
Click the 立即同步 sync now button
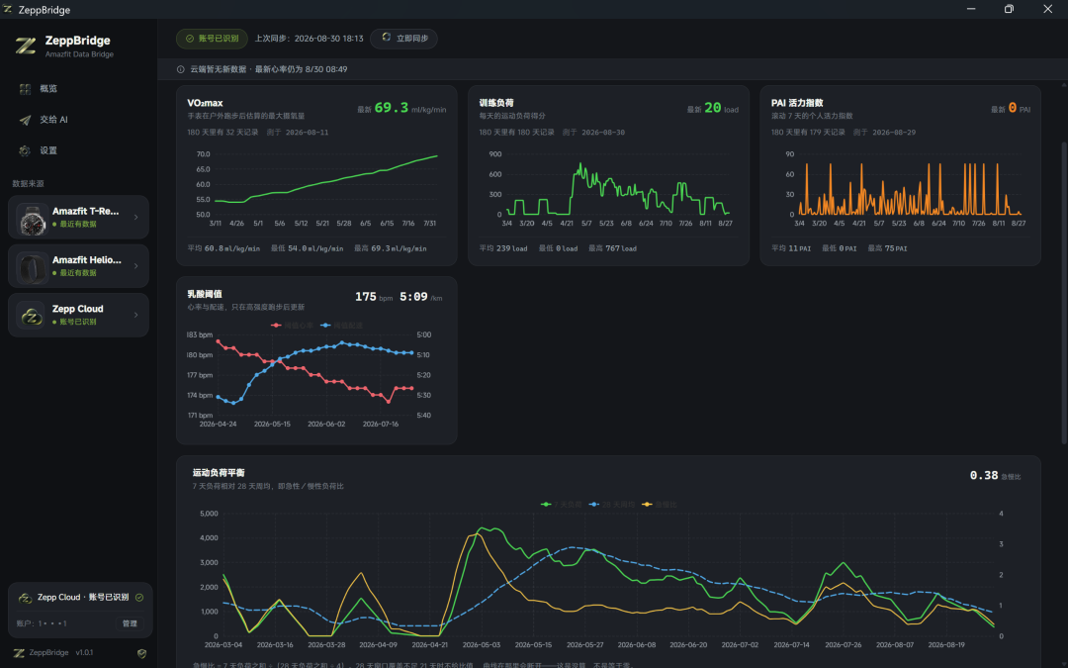(x=403, y=39)
